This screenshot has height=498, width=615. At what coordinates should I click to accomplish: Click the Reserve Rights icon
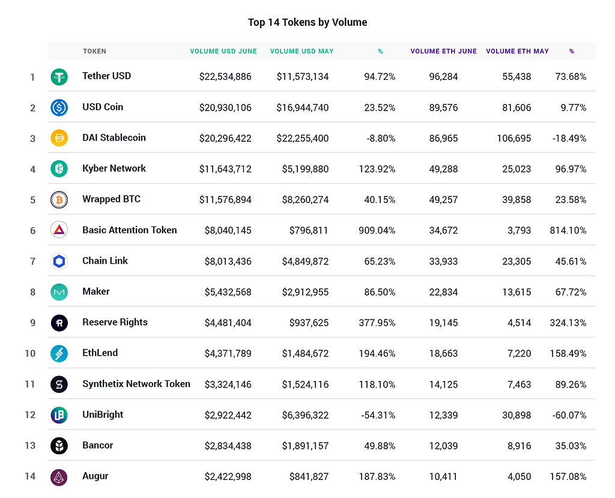coord(59,323)
